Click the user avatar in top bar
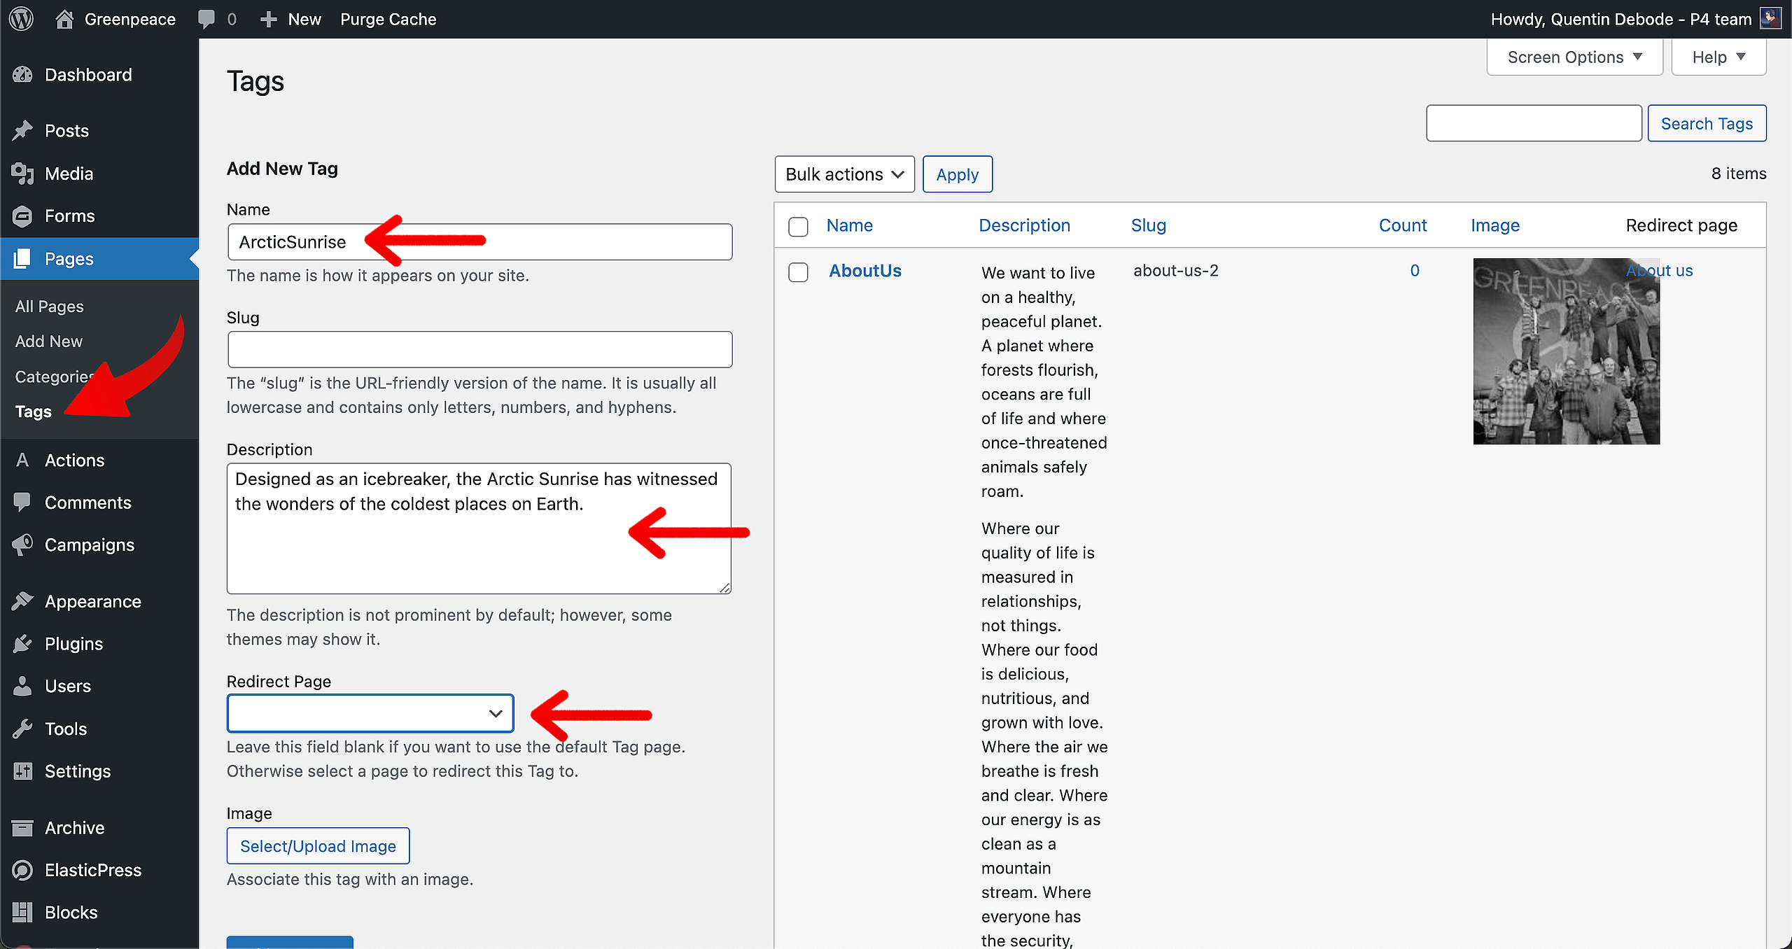The image size is (1792, 949). [1770, 18]
